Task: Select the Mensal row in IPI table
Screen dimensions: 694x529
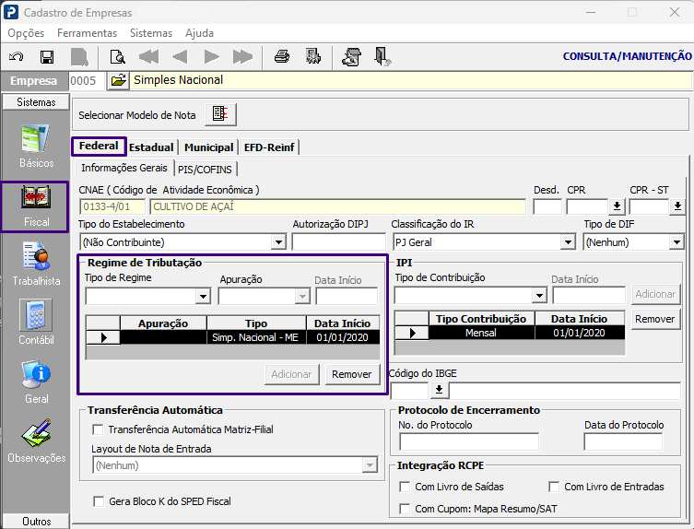Action: click(x=510, y=333)
